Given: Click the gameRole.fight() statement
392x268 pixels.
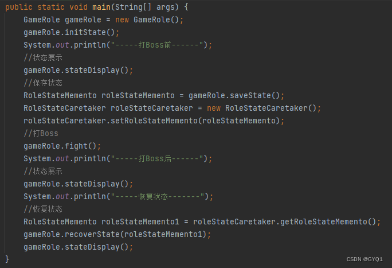Looking at the screenshot, I should pos(62,146).
